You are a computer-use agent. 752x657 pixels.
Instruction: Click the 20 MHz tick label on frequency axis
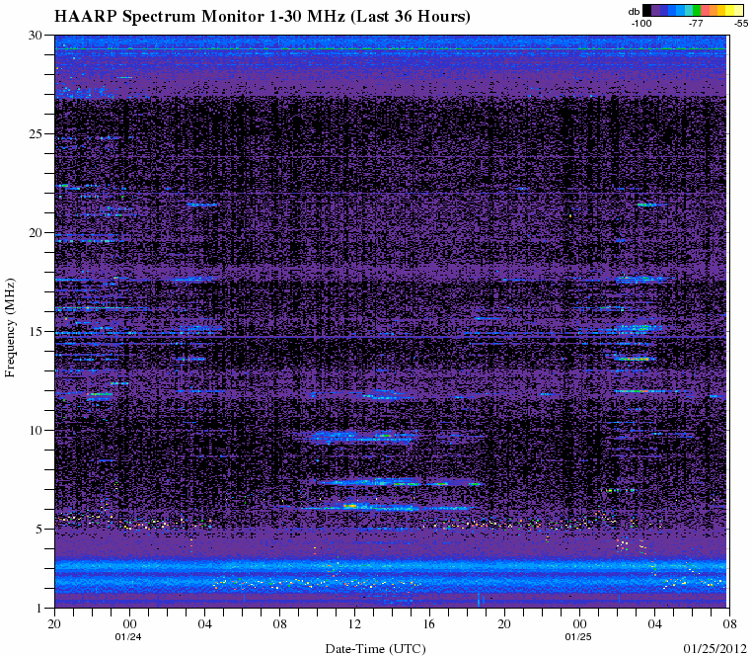(x=37, y=232)
